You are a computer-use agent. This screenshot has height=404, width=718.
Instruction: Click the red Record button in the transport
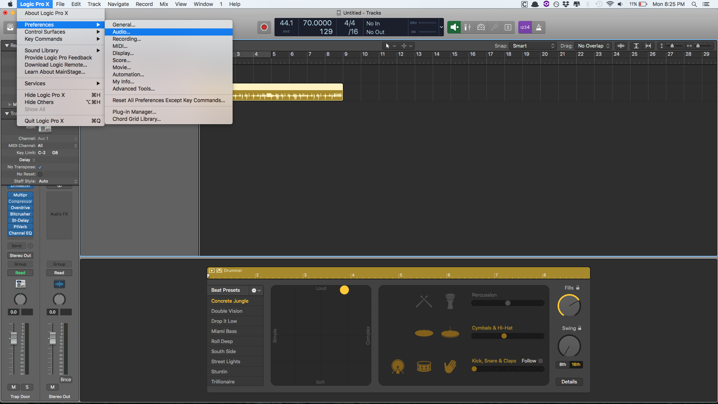(x=264, y=27)
